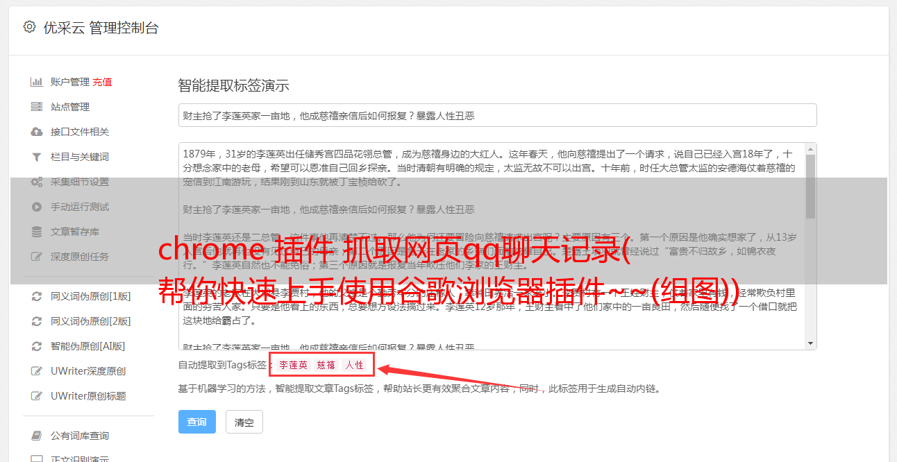The height and width of the screenshot is (462, 897).
Task: Click the article title input field
Action: tap(497, 115)
